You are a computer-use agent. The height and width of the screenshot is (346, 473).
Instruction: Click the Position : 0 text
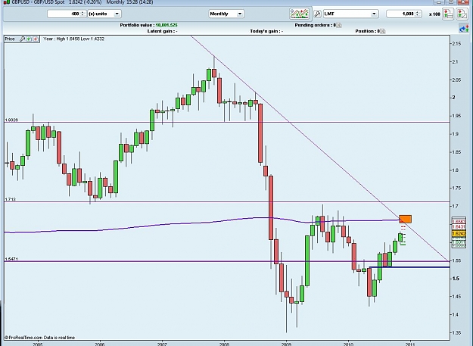coord(367,31)
